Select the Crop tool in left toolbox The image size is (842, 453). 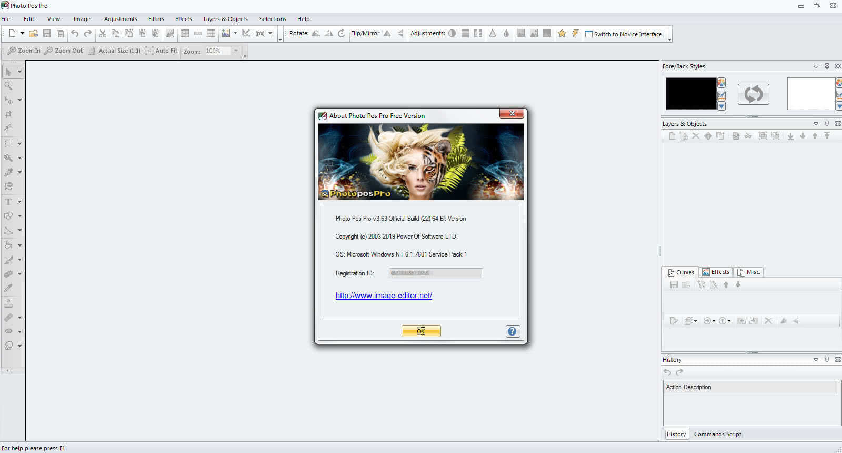point(8,114)
